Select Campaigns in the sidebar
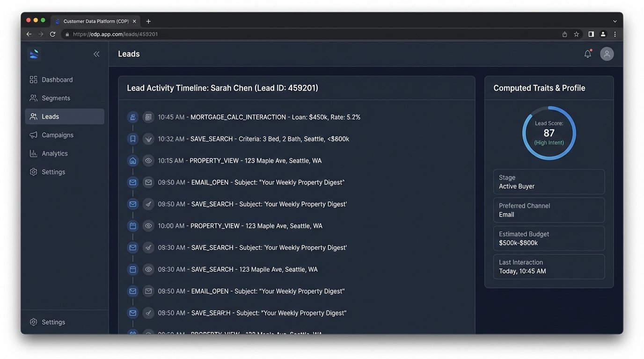The image size is (644, 359). (58, 135)
